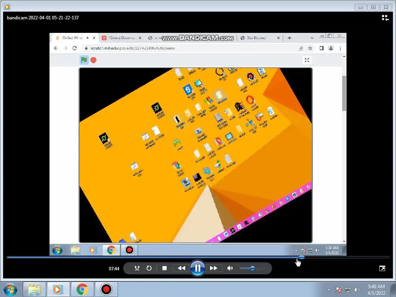Skip to previous track in player

pos(181,268)
